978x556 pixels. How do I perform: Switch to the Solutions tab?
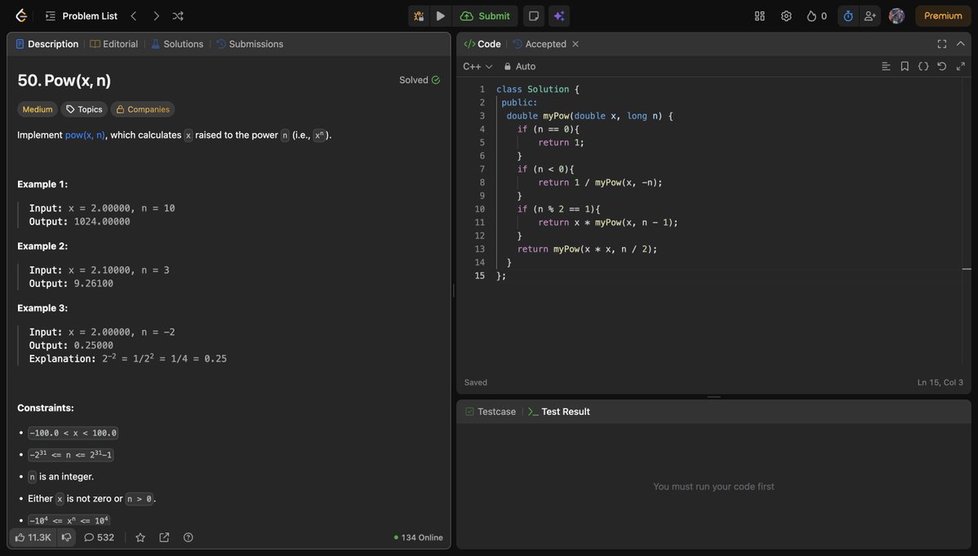[177, 44]
